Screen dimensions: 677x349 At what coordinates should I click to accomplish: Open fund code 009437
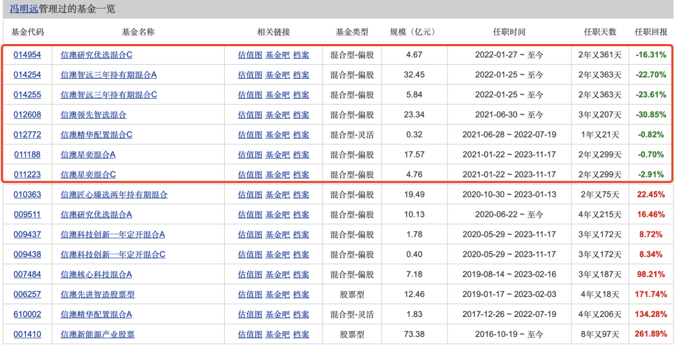tap(27, 234)
